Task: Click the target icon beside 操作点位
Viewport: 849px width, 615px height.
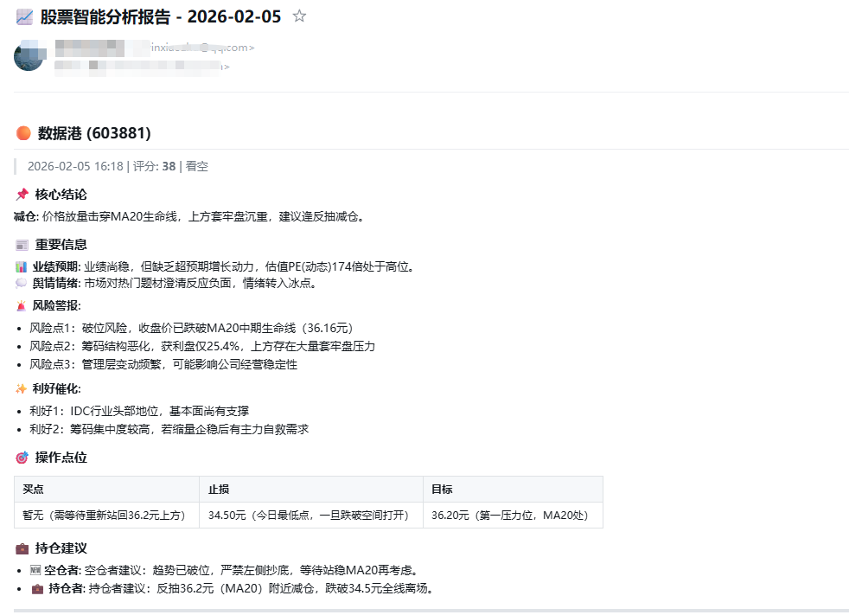Action: (22, 458)
